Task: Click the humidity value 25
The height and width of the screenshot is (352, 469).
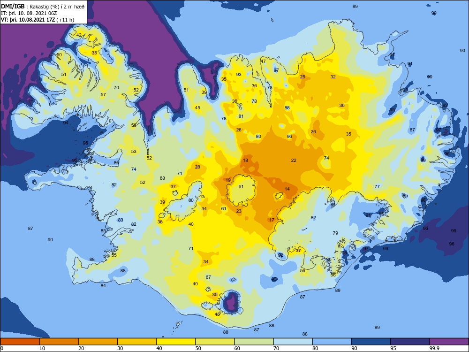Action: click(x=303, y=77)
